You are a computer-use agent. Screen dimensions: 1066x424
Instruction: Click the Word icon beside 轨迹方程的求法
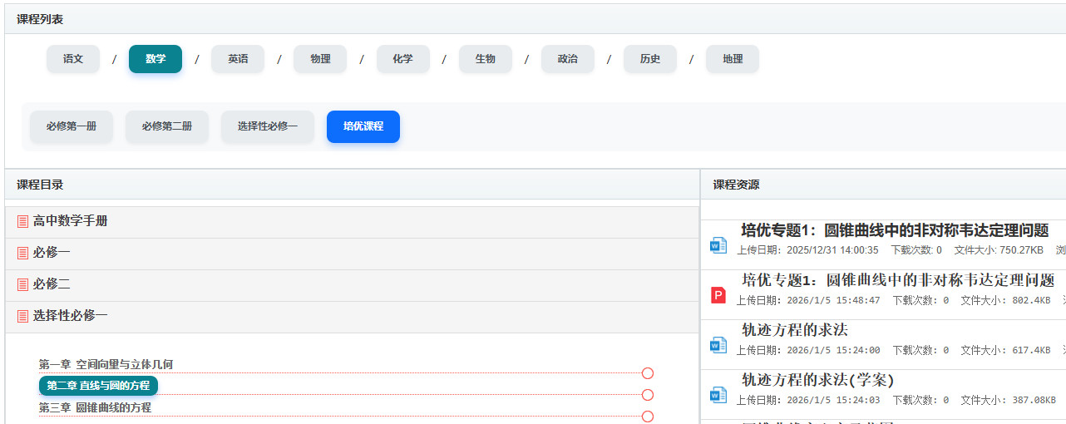pos(718,345)
